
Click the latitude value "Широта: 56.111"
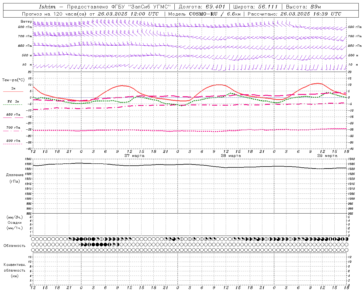click(256, 7)
